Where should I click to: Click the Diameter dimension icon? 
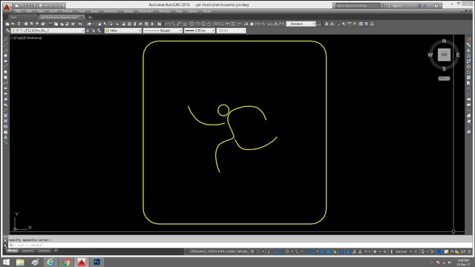(x=203, y=24)
